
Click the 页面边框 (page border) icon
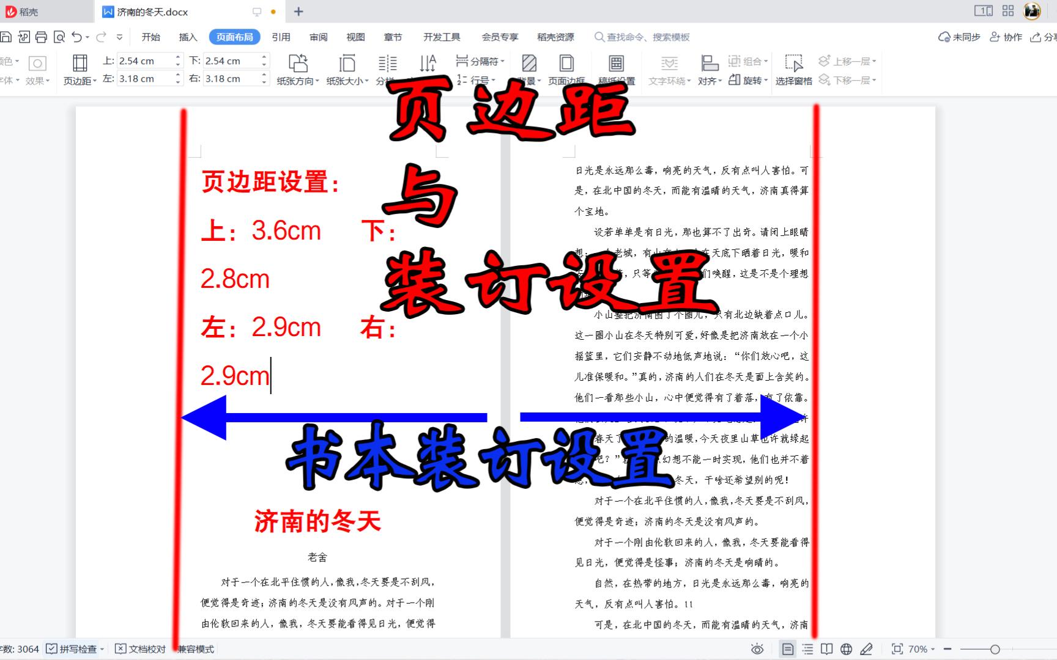coord(566,67)
